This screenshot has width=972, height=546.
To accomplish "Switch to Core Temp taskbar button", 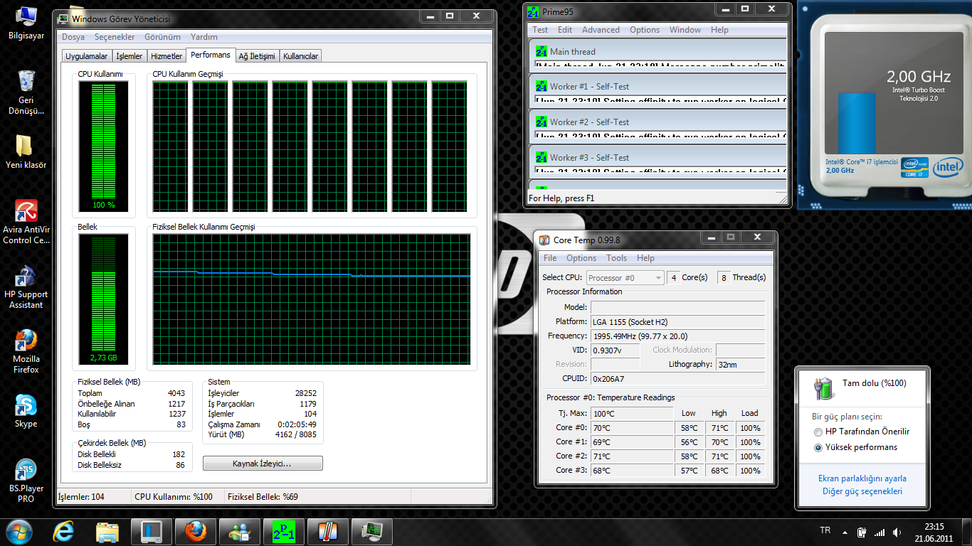I will click(x=328, y=531).
